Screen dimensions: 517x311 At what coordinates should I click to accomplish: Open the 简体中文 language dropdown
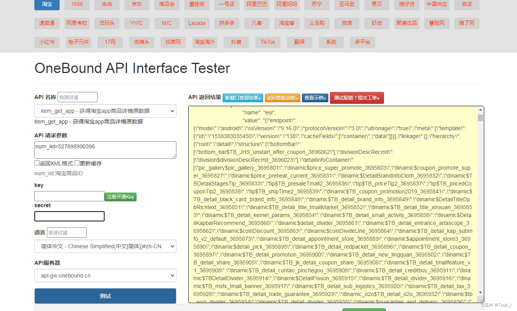pyautogui.click(x=105, y=246)
